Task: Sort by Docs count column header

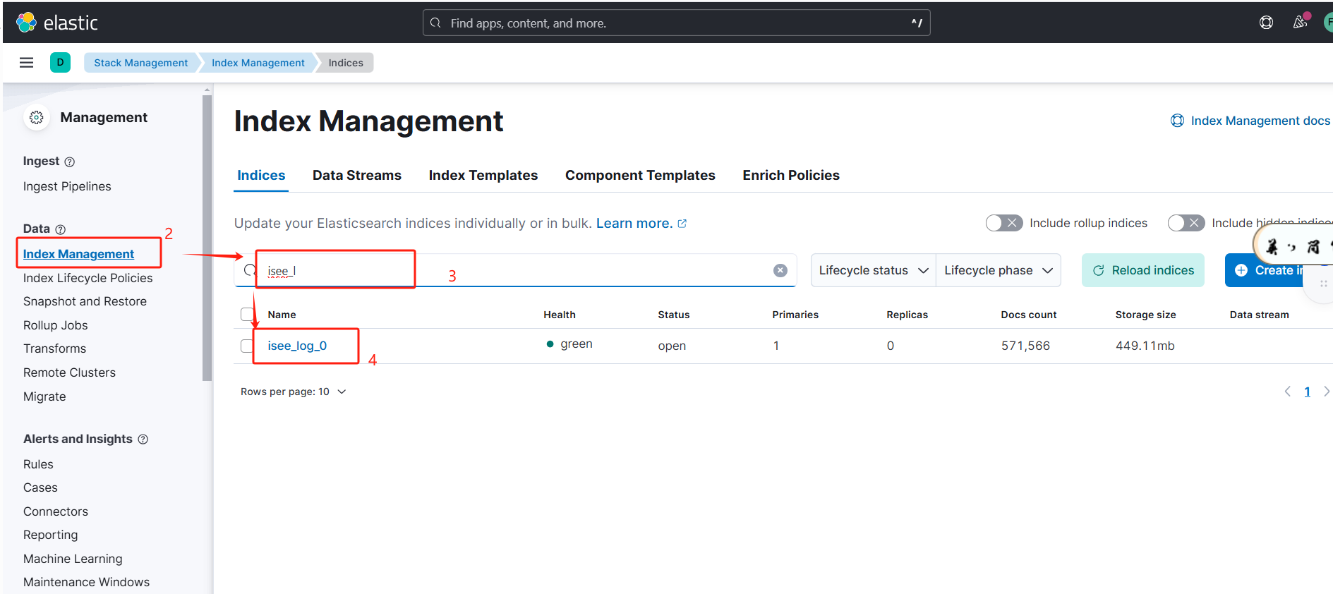Action: click(x=1029, y=315)
